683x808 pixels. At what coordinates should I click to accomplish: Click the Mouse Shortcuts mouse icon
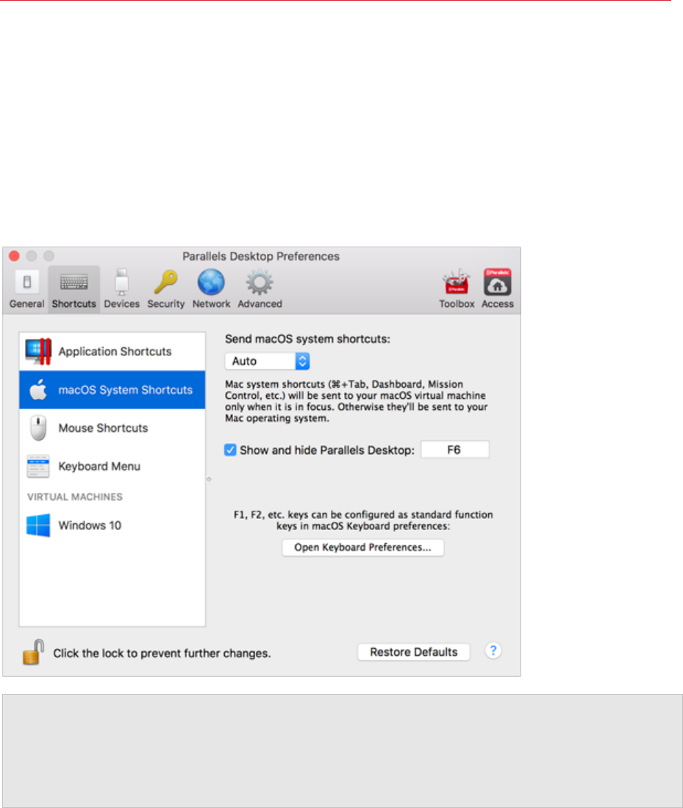[x=38, y=428]
